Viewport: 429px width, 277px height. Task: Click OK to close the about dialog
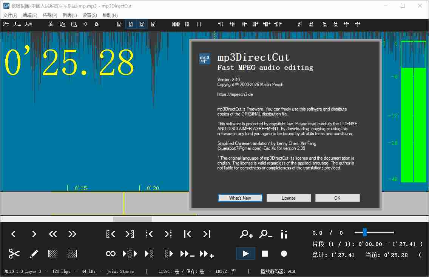tap(337, 198)
